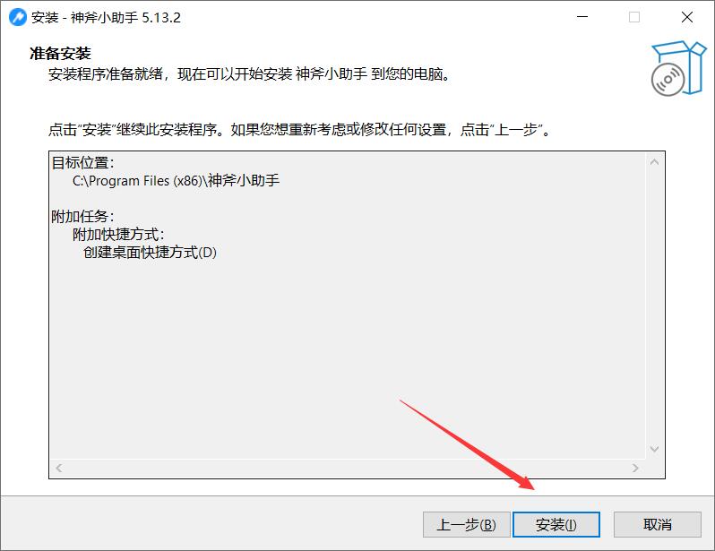Click the scroll right arrow in summary box

pos(635,468)
